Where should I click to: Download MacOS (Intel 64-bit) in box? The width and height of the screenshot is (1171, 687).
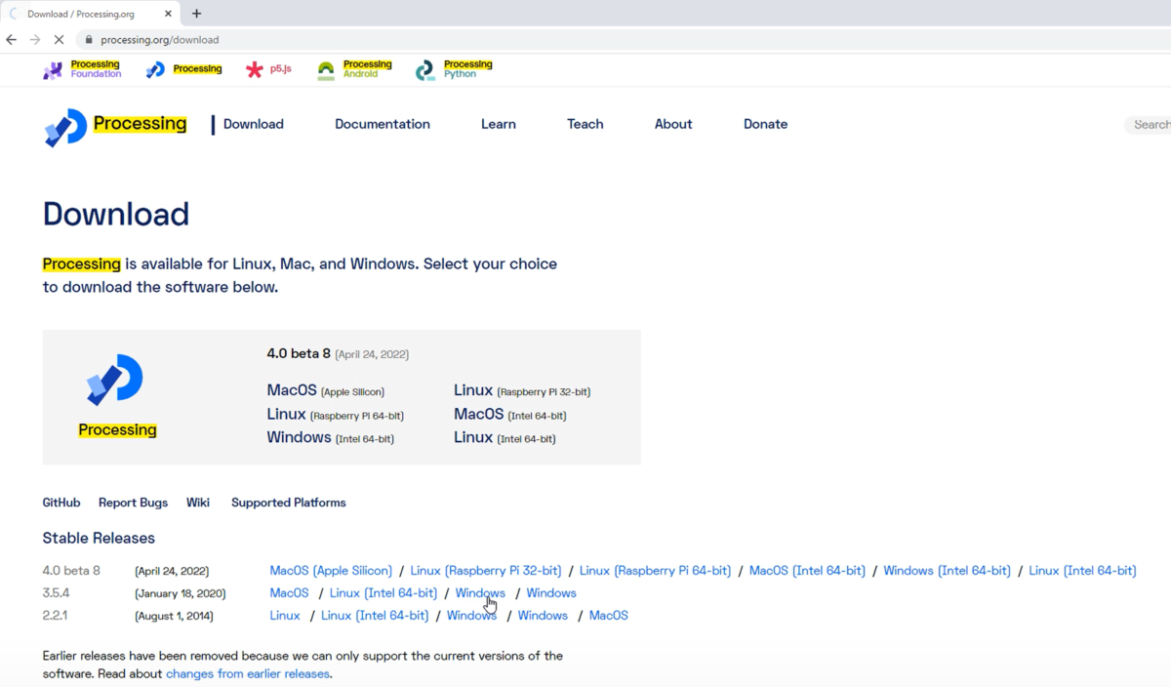click(510, 414)
